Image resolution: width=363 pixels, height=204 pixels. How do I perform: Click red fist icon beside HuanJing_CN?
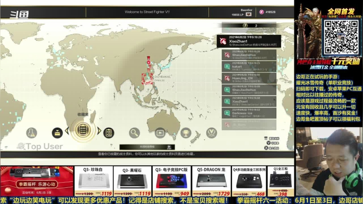pos(227,78)
